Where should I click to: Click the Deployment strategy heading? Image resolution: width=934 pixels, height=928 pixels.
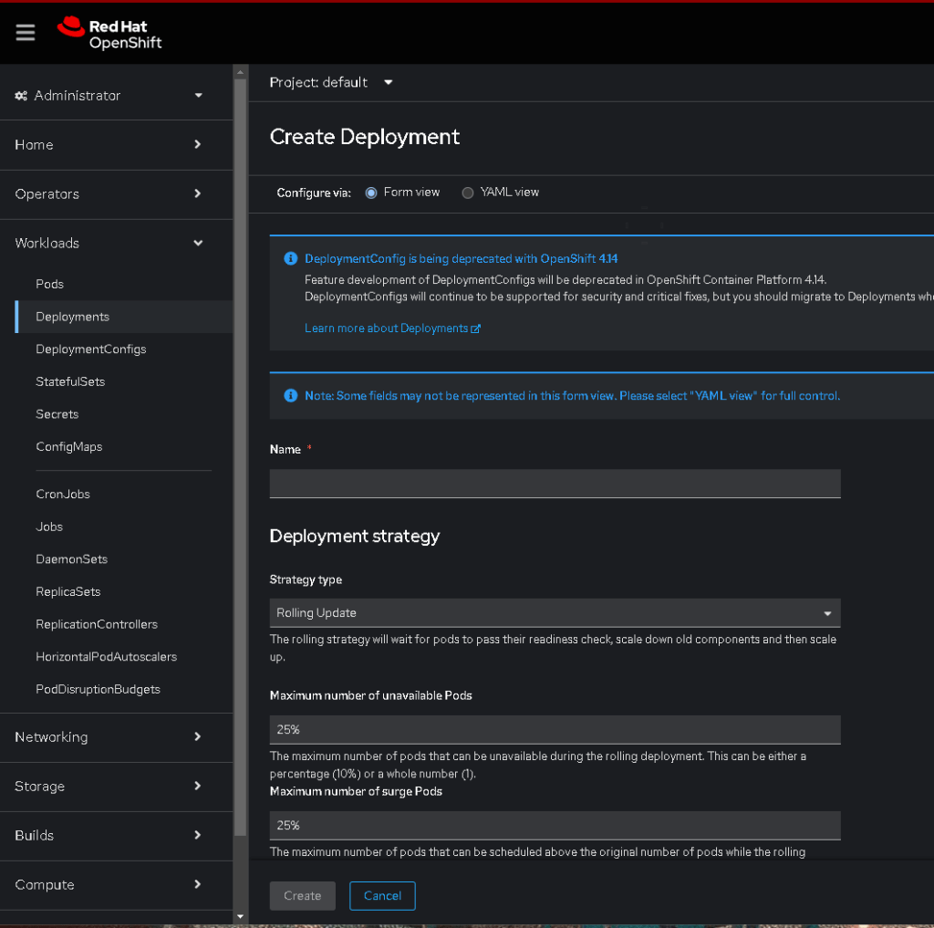(355, 537)
